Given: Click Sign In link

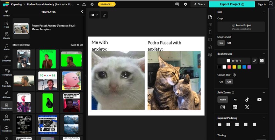Looking at the screenshot, I should point(262,5).
